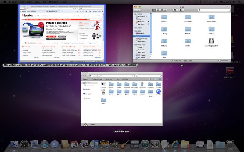Open the Action gear dropdown in Finder
244x152 pixels.
coord(181,10)
